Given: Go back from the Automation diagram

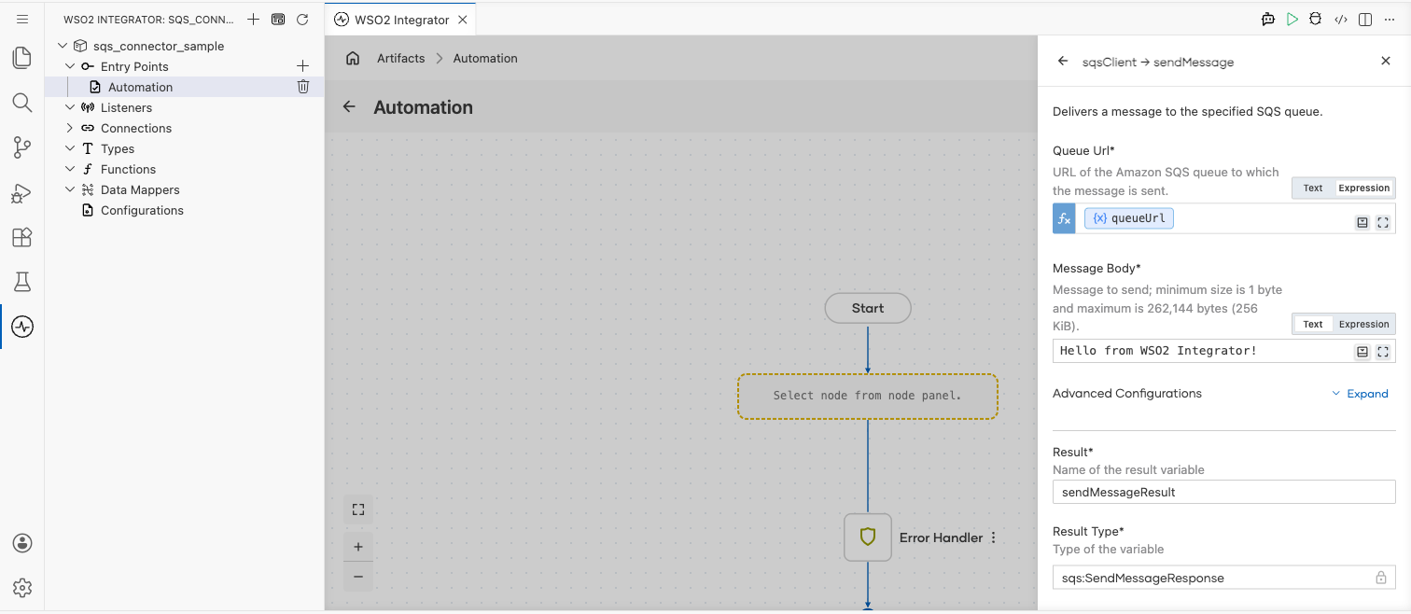Looking at the screenshot, I should (x=349, y=106).
